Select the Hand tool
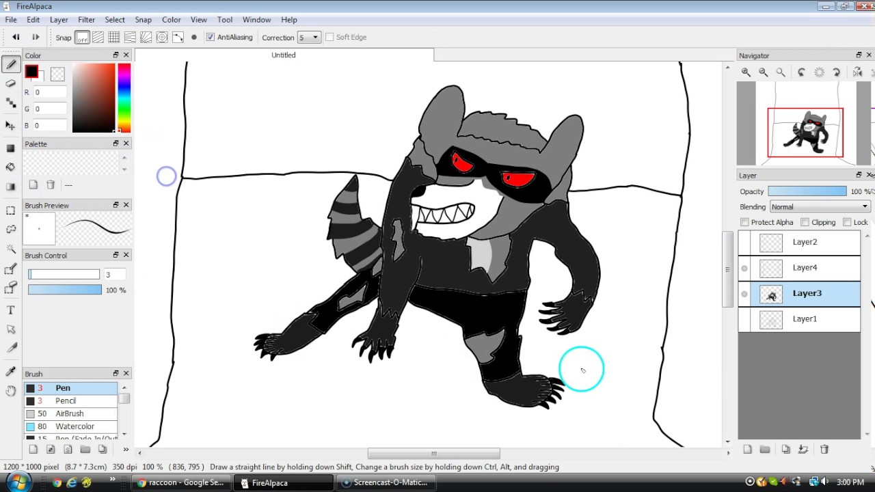The width and height of the screenshot is (875, 492). pos(10,390)
